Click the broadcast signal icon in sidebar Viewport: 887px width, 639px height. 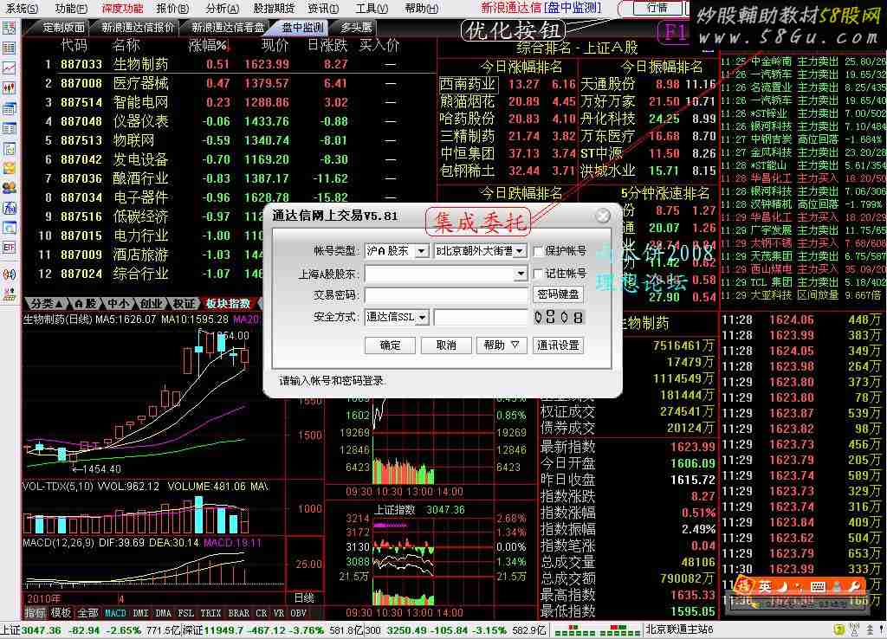pos(9,274)
